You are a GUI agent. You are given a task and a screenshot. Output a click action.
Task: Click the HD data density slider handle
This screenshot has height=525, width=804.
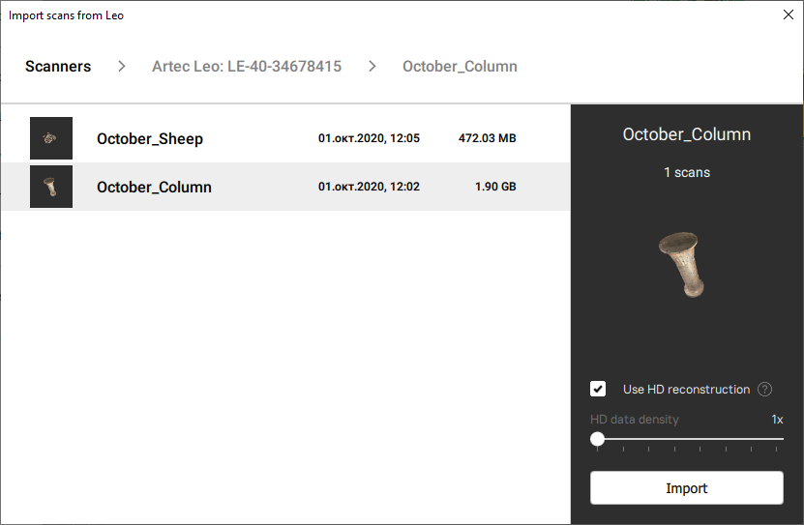598,439
